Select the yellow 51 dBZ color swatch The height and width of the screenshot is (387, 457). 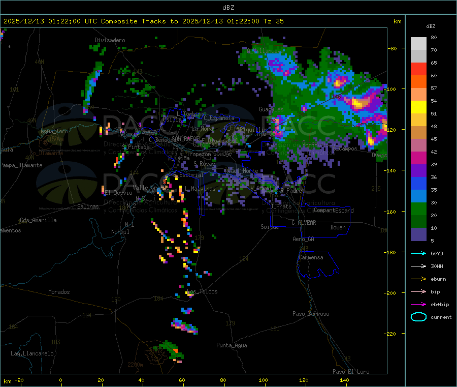418,107
